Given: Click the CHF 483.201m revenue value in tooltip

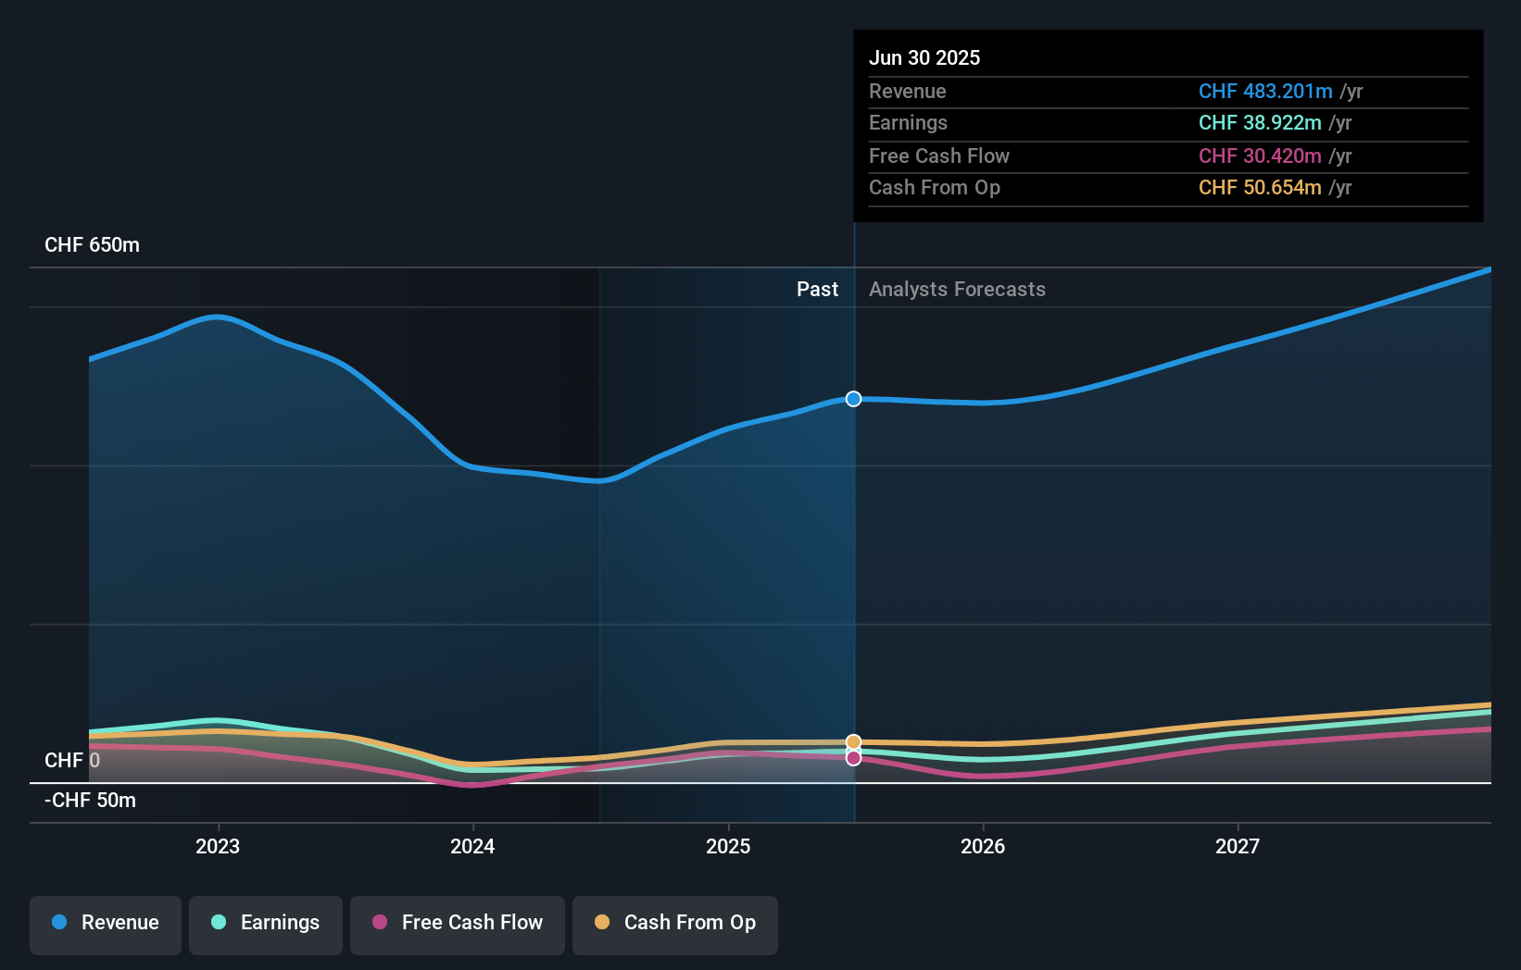Looking at the screenshot, I should (1266, 92).
